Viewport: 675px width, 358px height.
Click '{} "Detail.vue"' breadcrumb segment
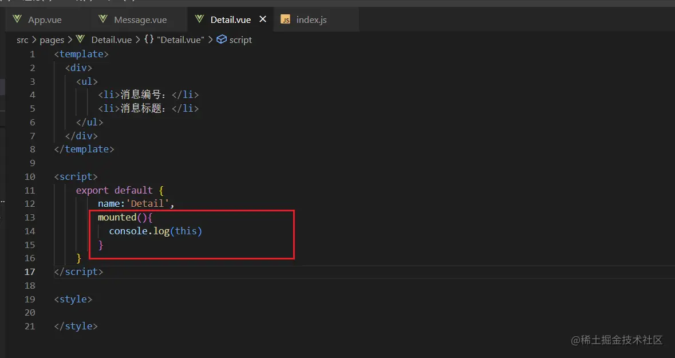174,40
